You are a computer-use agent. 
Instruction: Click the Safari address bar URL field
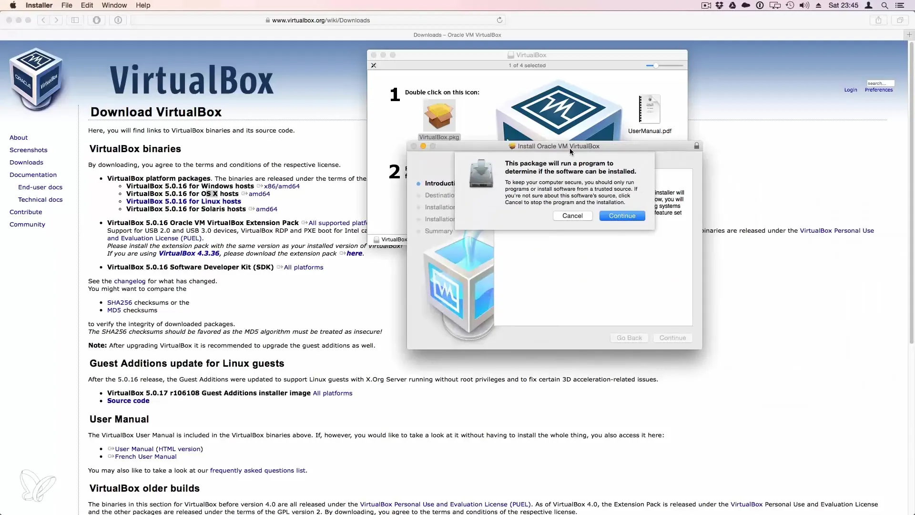pos(317,20)
